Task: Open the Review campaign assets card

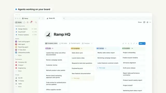Action: tap(54, 60)
